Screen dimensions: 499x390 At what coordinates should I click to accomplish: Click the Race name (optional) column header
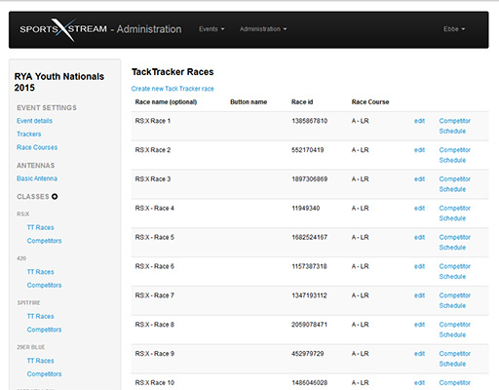coord(166,102)
